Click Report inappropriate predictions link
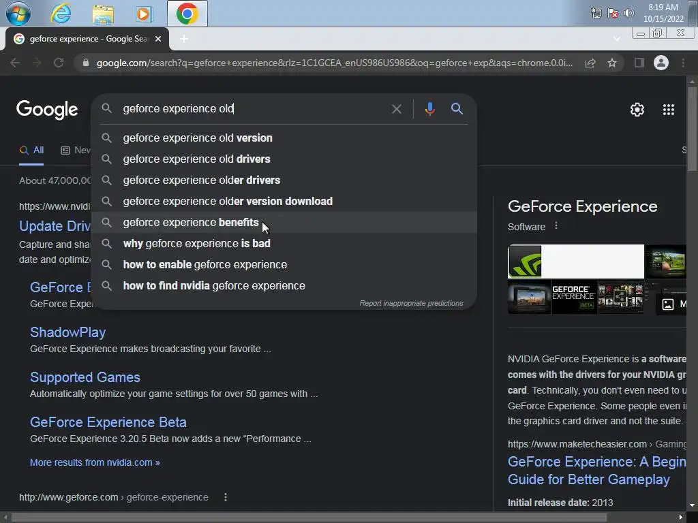This screenshot has width=698, height=523. (411, 303)
